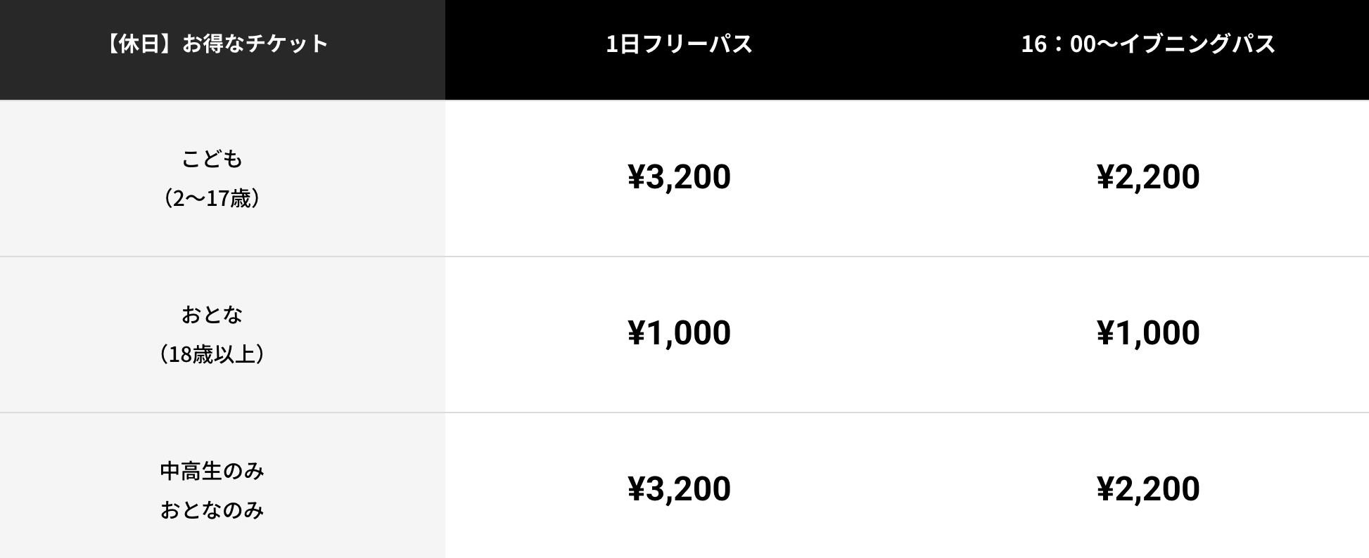
Task: Click the (2〜17歳) age text
Action: click(212, 198)
